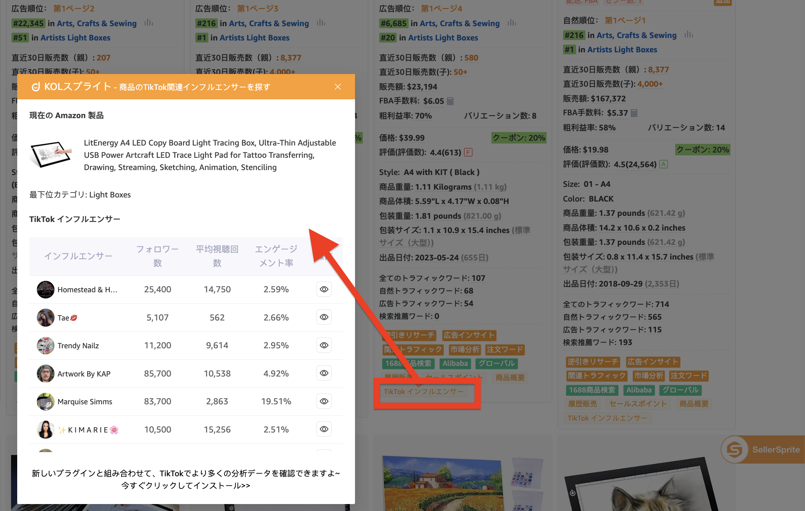Click Alibaba tag in $19.98 product card
The height and width of the screenshot is (511, 805).
pos(639,390)
